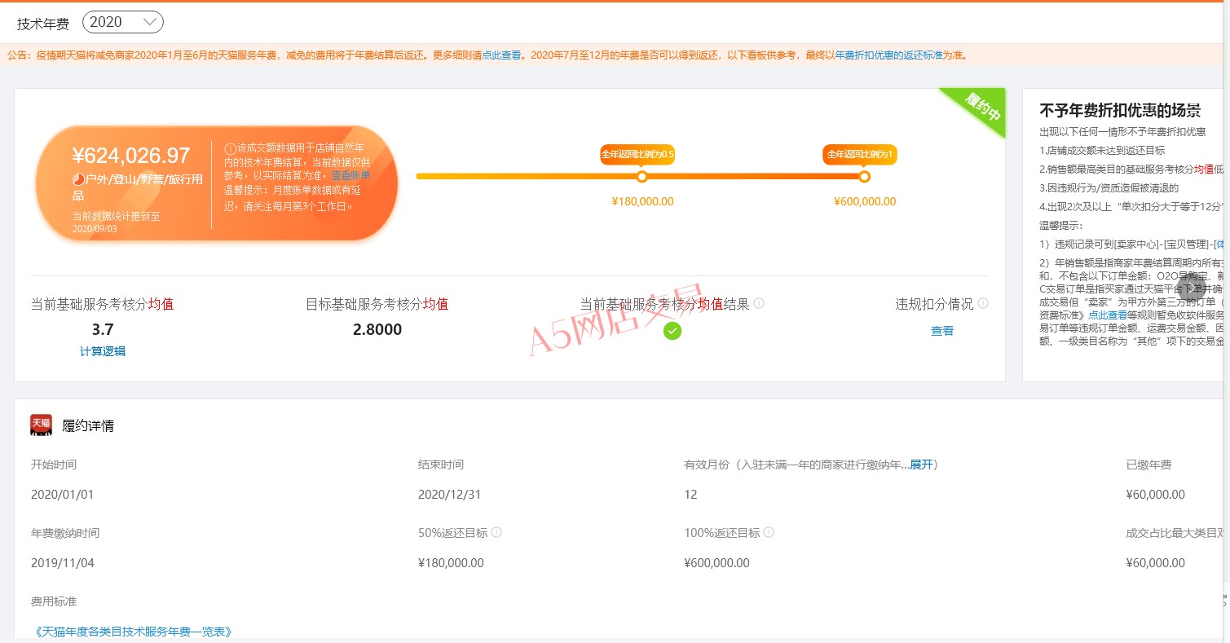Click the ¥600,000.00 label under progress bar
The image size is (1230, 643).
(865, 201)
